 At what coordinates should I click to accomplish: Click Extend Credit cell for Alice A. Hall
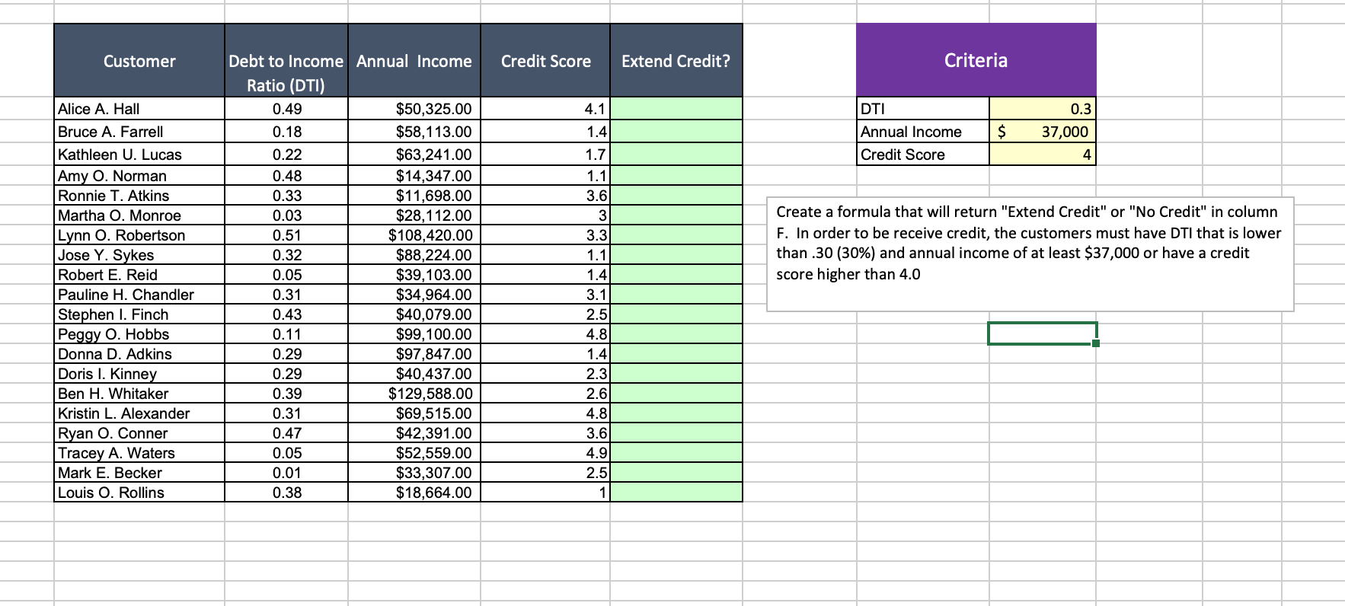click(x=676, y=109)
